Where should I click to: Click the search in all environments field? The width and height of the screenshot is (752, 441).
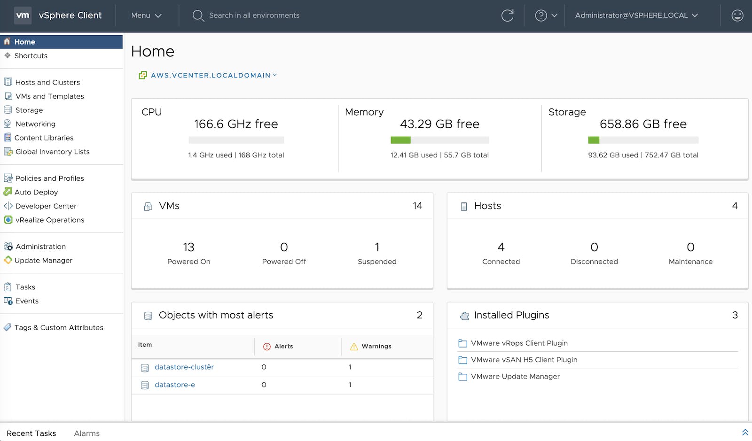click(254, 15)
